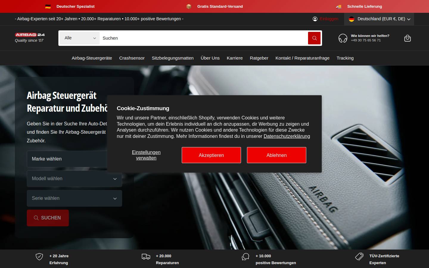The image size is (429, 268).
Task: Click the AIRBAG 24 logo
Action: click(x=30, y=35)
